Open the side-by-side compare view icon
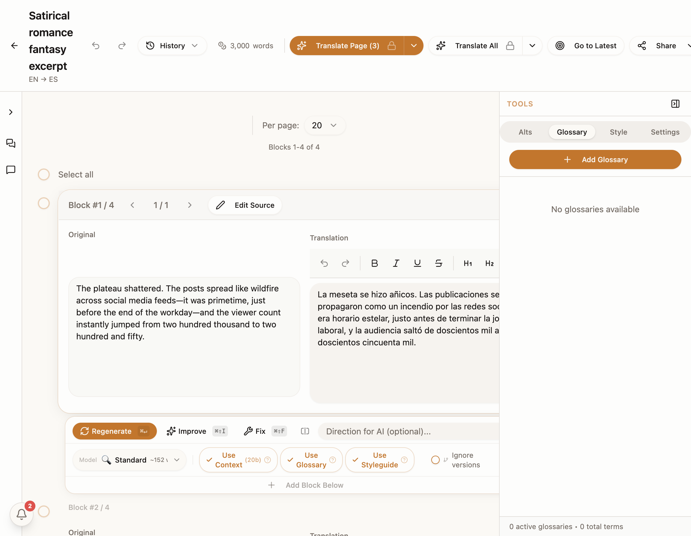The image size is (691, 536). 305,431
